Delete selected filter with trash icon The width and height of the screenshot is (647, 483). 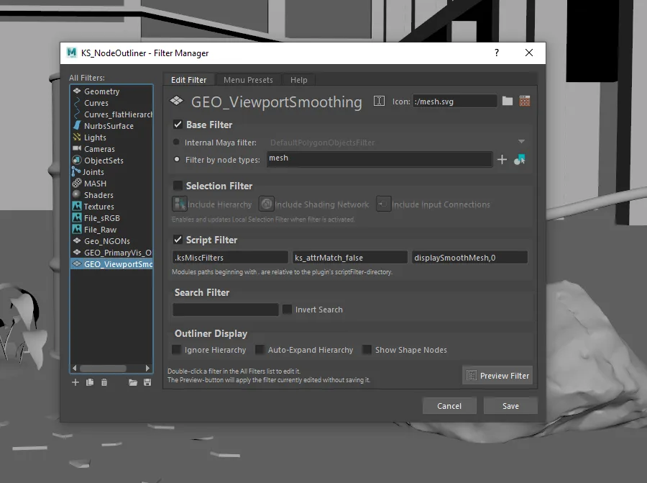pyautogui.click(x=104, y=383)
